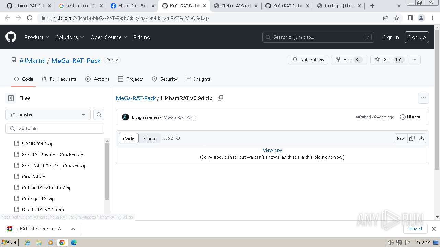
Task: Open the Insights tab
Action: pyautogui.click(x=198, y=79)
